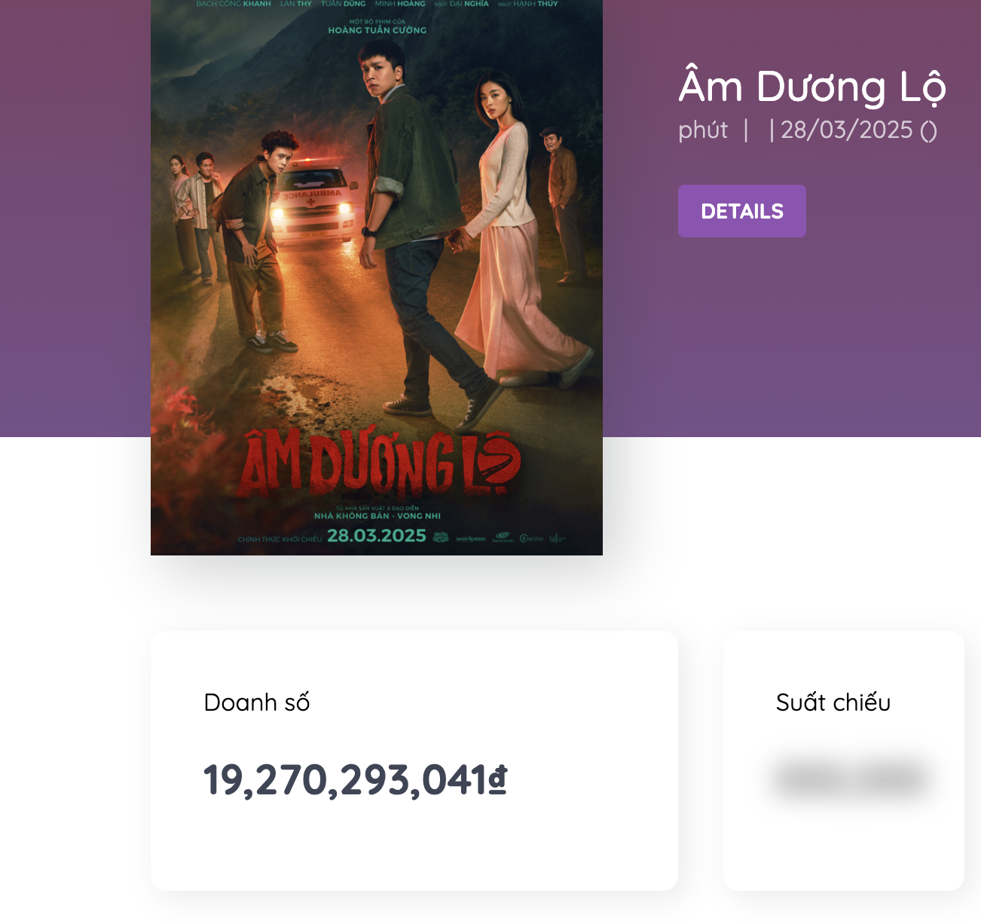This screenshot has width=981, height=924.
Task: Click the 28/03/2025 release date text
Action: tap(847, 130)
